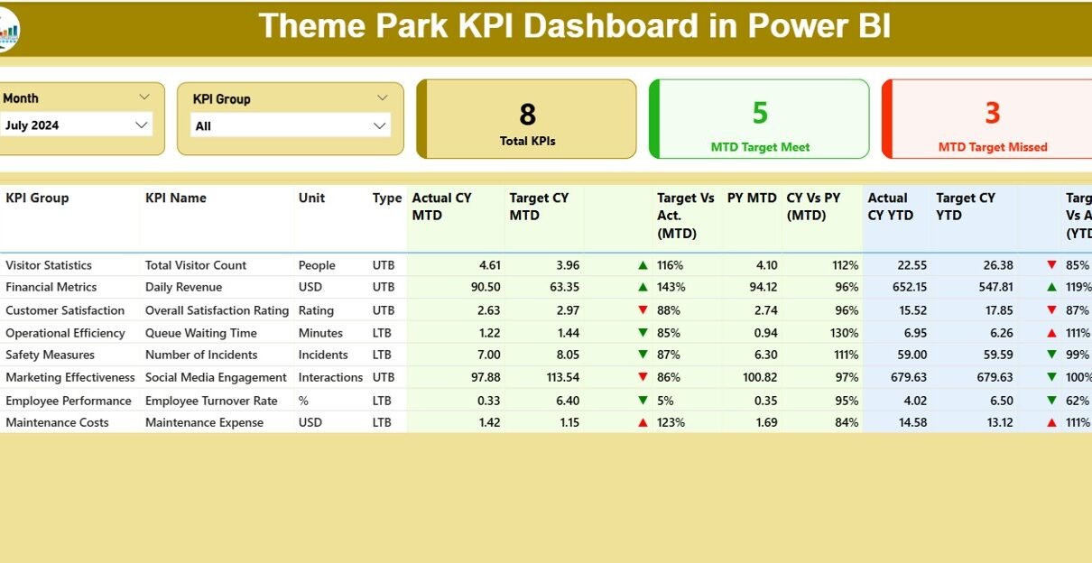The height and width of the screenshot is (563, 1092).
Task: Click YTD green down arrow in Safety Measures row
Action: click(x=1051, y=355)
